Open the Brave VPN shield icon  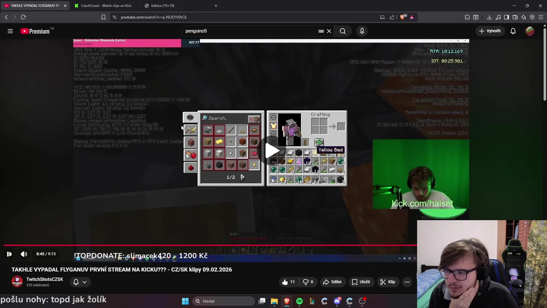532,17
